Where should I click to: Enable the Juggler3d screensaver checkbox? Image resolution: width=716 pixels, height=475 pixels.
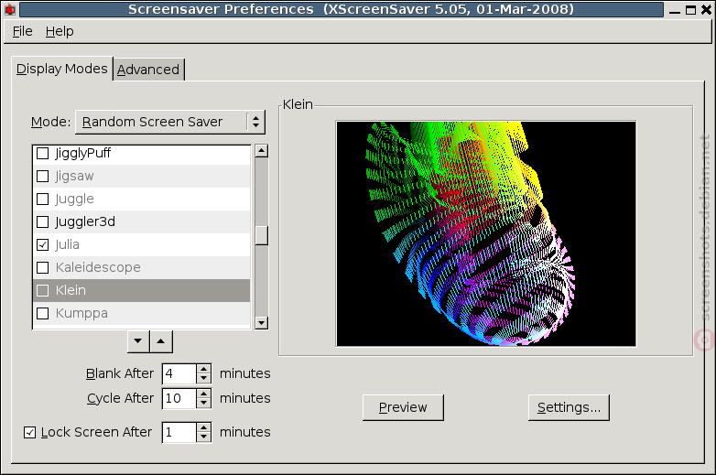coord(42,221)
